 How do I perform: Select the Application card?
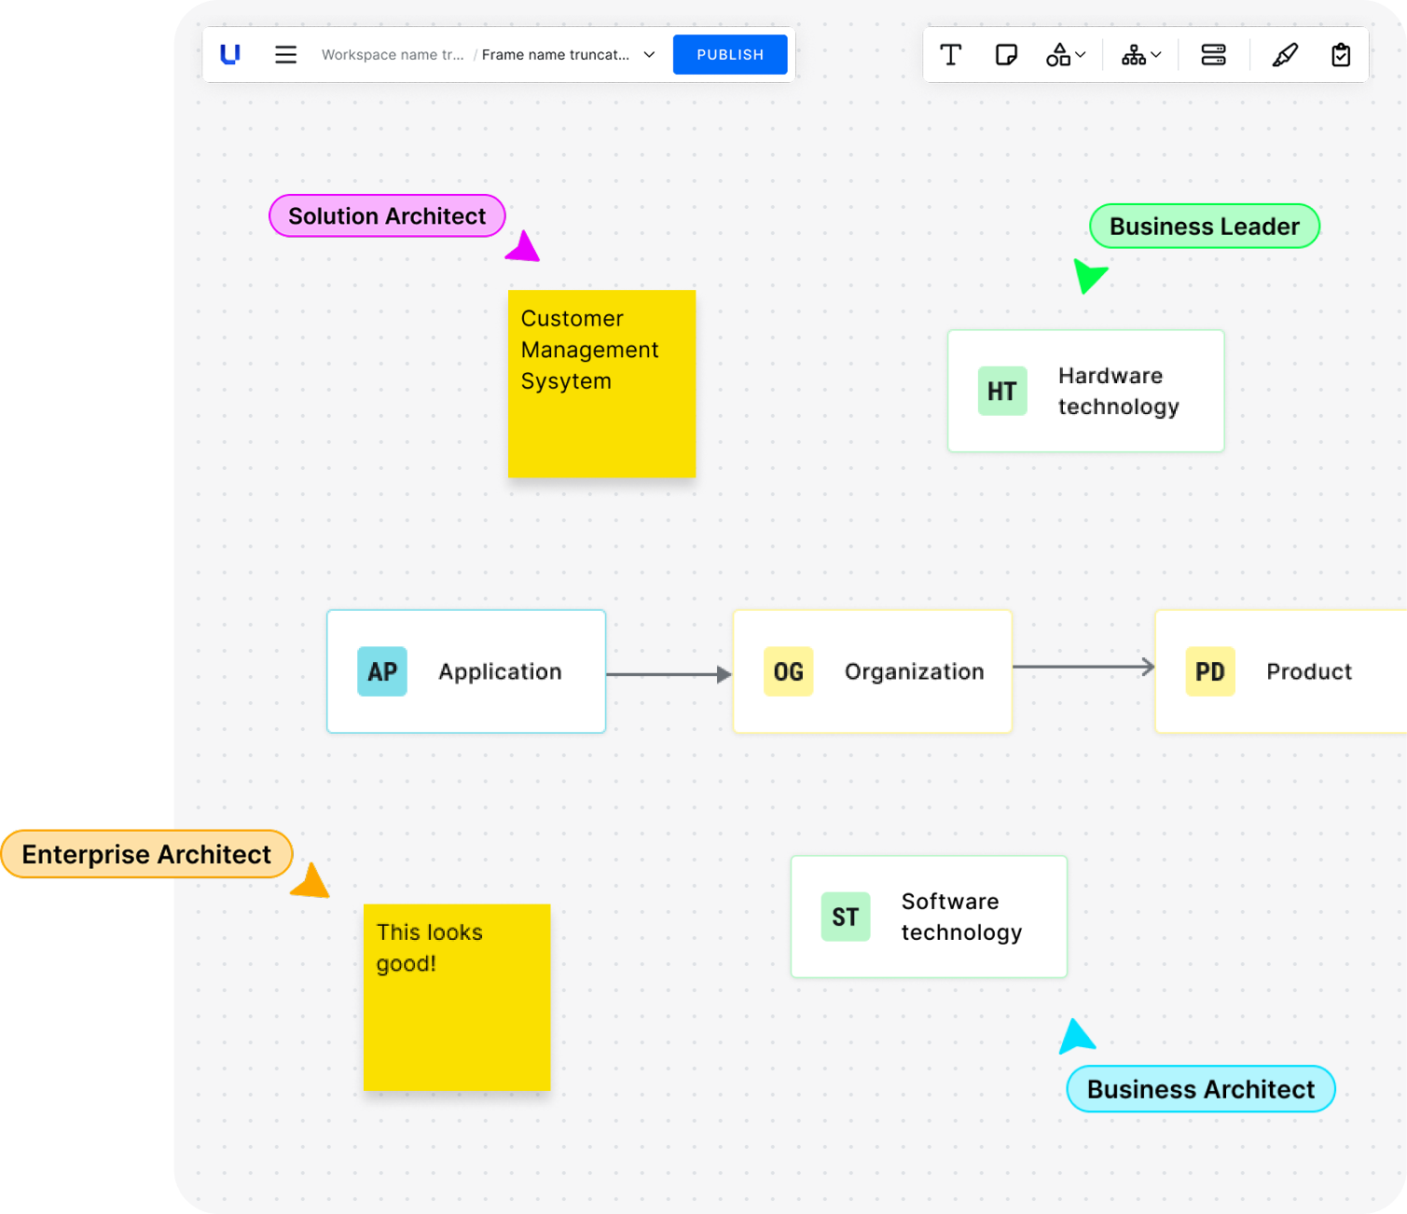[466, 671]
